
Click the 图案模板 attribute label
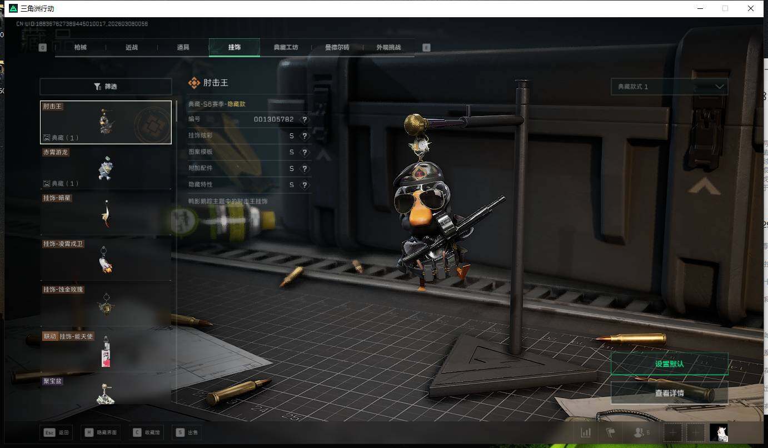coord(200,152)
